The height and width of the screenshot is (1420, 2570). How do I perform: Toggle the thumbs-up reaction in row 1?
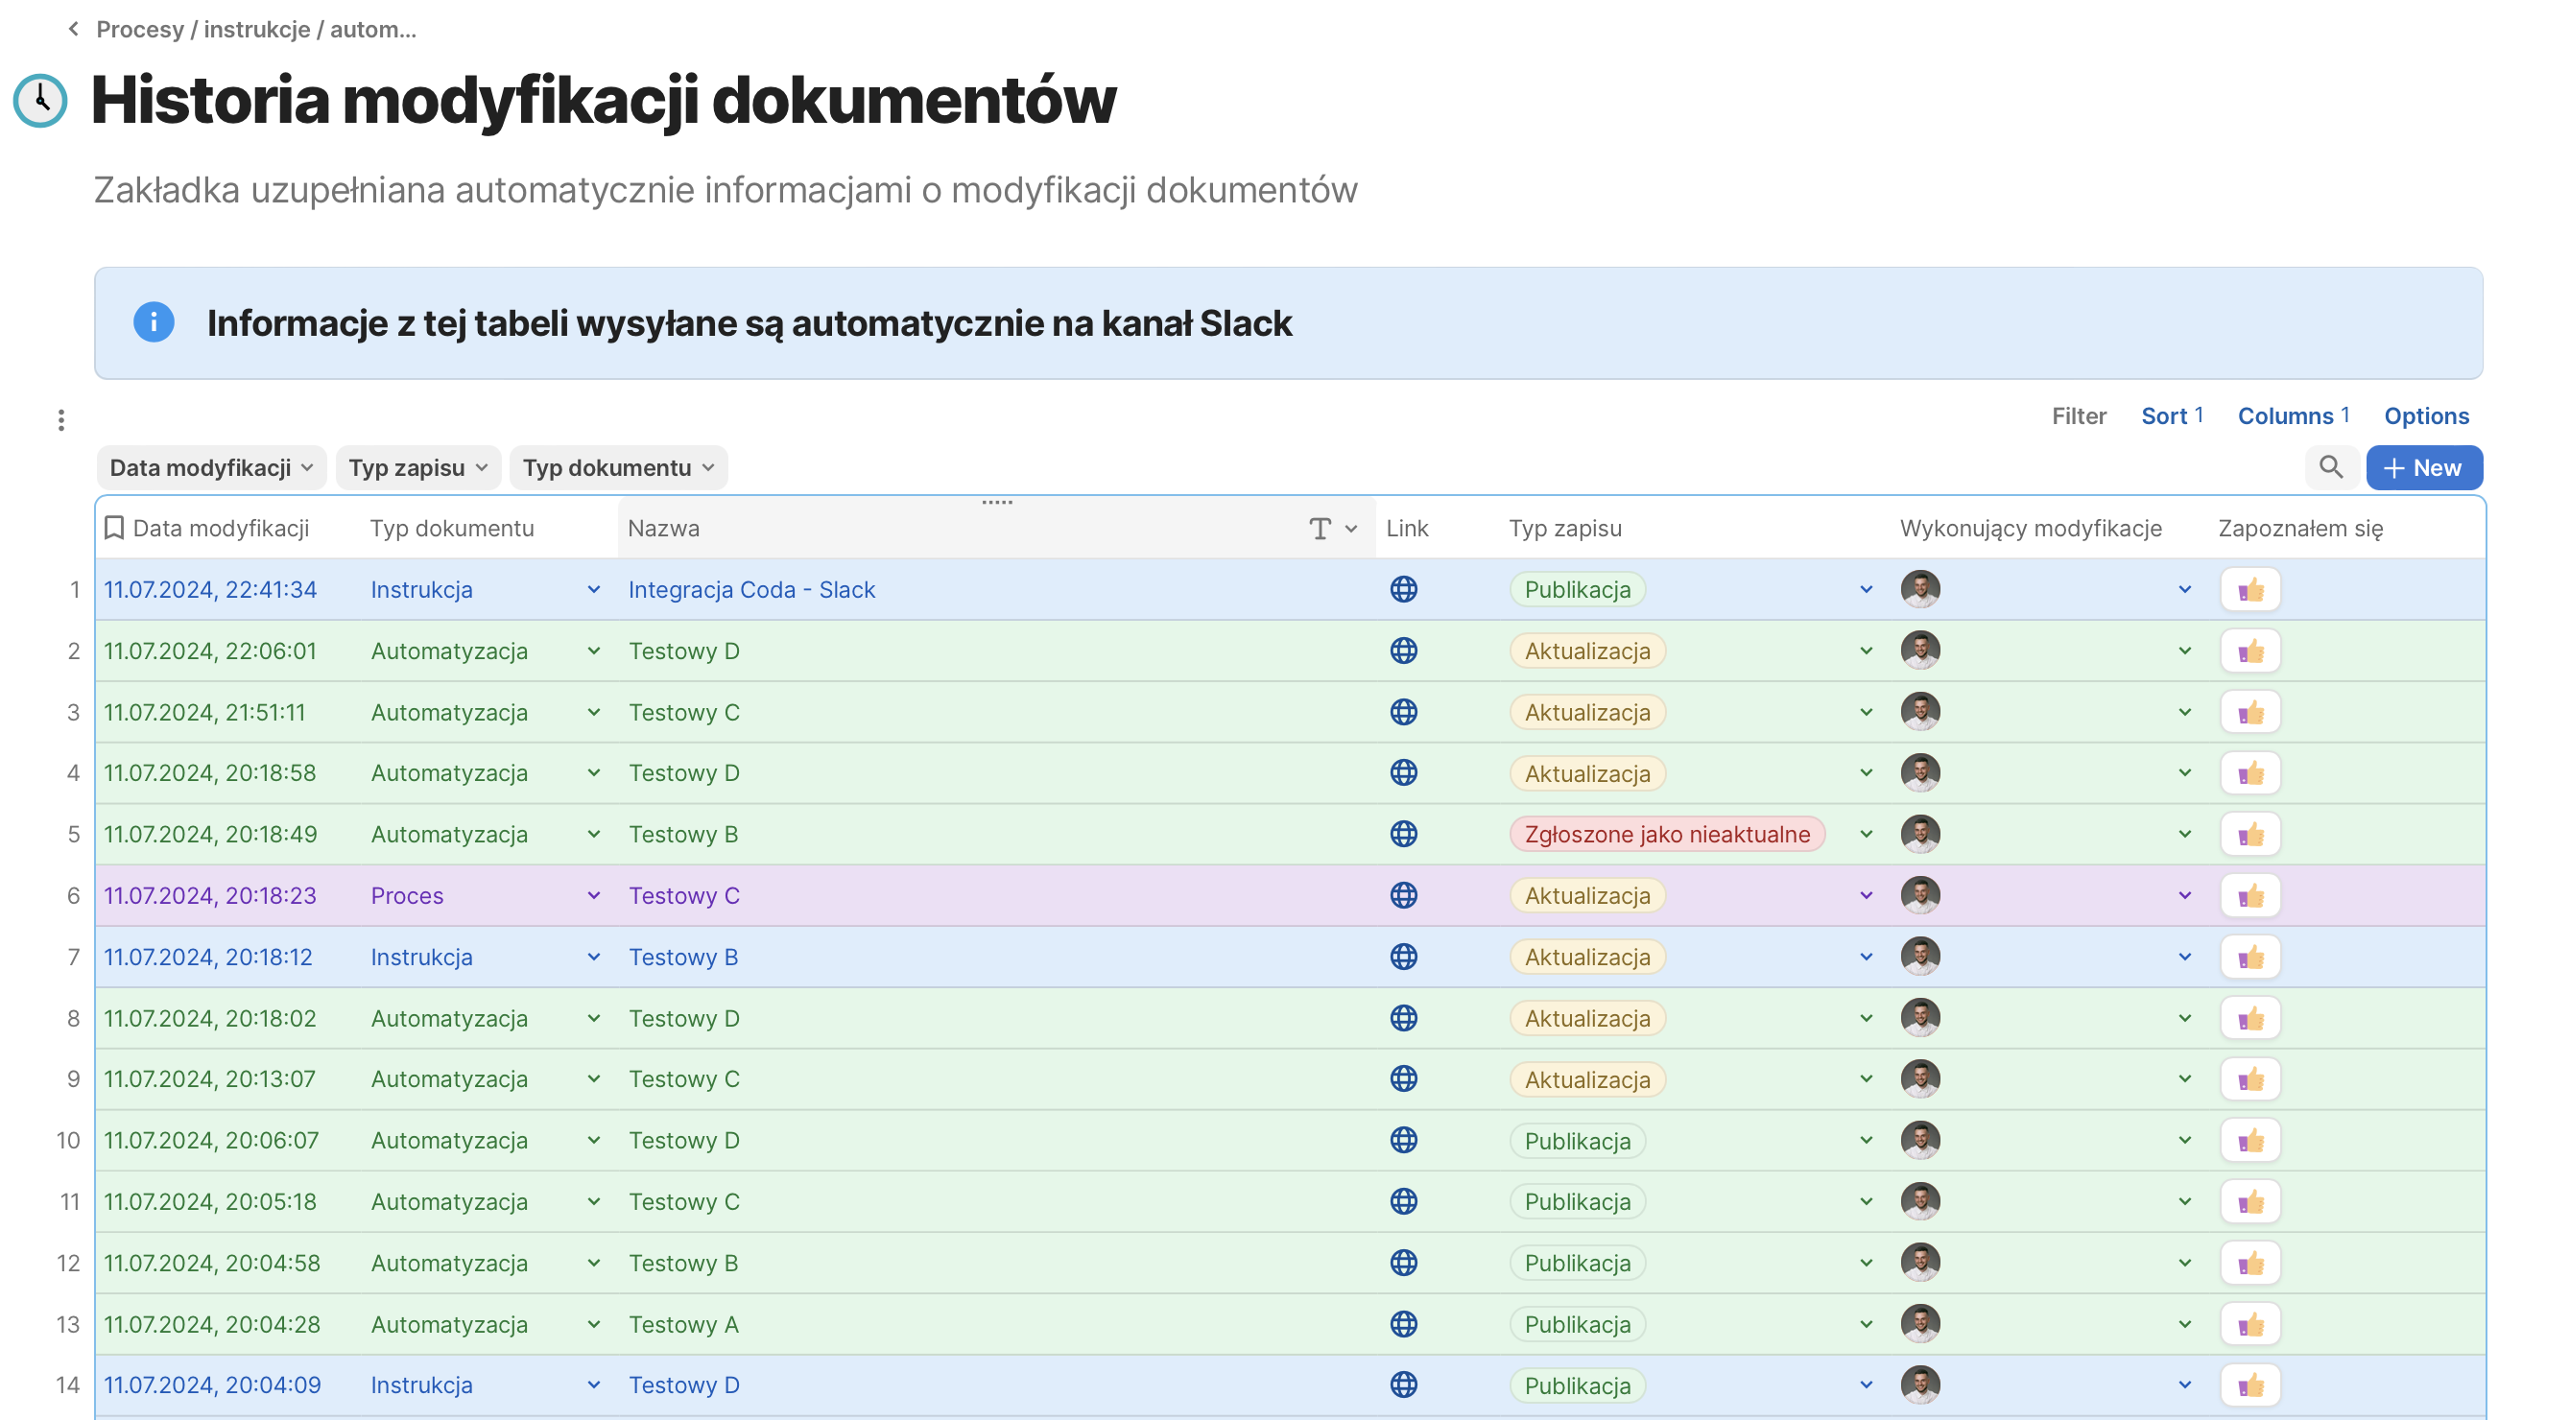(x=2249, y=589)
